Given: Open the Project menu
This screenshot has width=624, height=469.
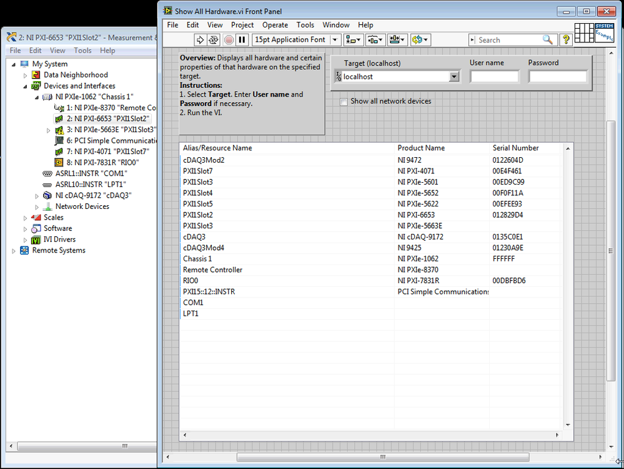Looking at the screenshot, I should [x=242, y=25].
